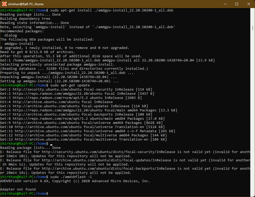
Task: Click the focal-backports 'not valid yet' error line
Action: coord(125,170)
